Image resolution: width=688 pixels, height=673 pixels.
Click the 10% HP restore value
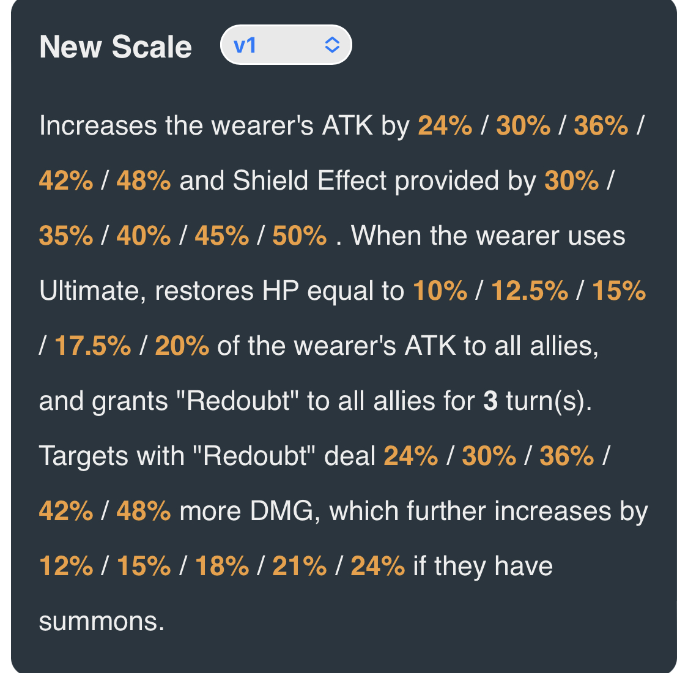440,291
